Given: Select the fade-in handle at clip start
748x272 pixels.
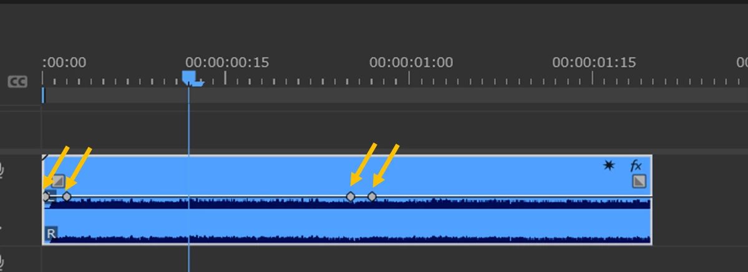Looking at the screenshot, I should 58,181.
